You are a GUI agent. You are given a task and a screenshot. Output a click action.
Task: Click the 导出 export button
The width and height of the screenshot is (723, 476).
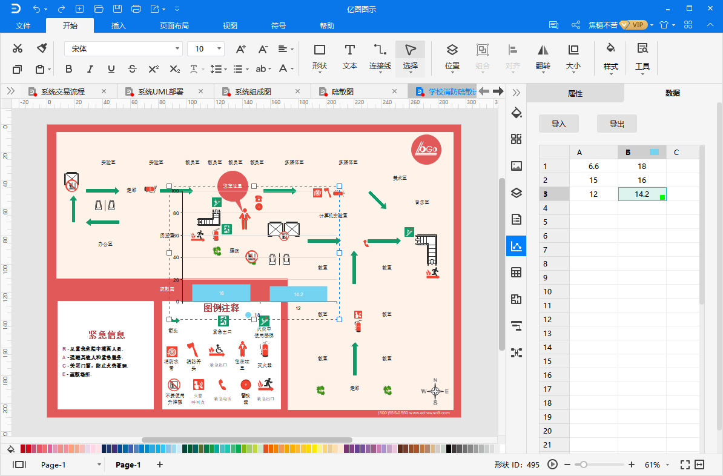(x=616, y=124)
